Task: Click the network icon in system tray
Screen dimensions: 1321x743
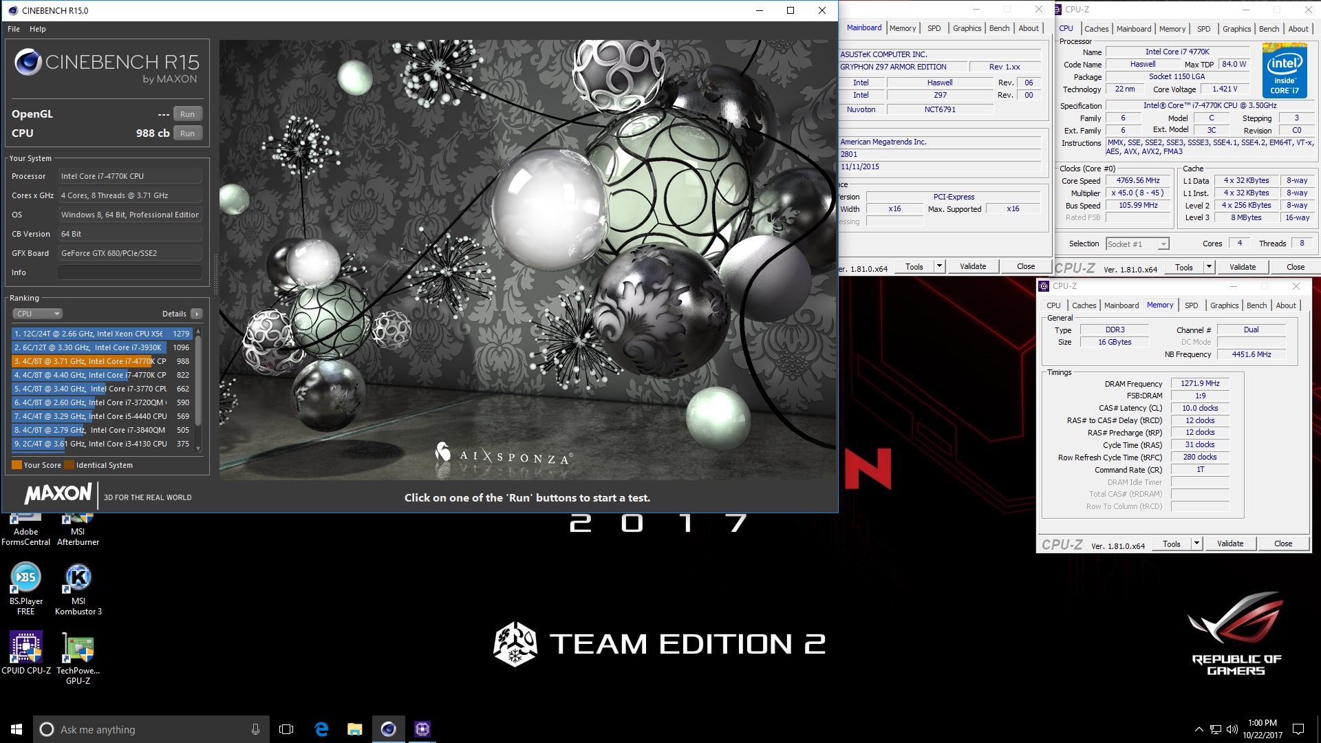Action: (x=1216, y=729)
